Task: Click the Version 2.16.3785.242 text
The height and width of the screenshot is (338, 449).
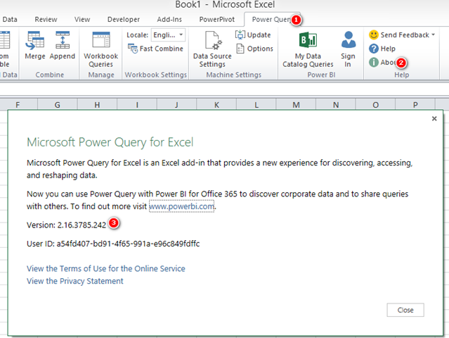Action: (67, 225)
